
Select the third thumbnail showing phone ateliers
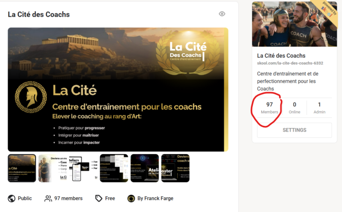pyautogui.click(x=83, y=168)
